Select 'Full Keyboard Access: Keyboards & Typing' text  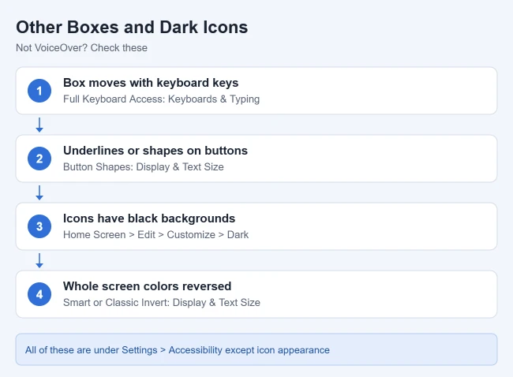[161, 99]
